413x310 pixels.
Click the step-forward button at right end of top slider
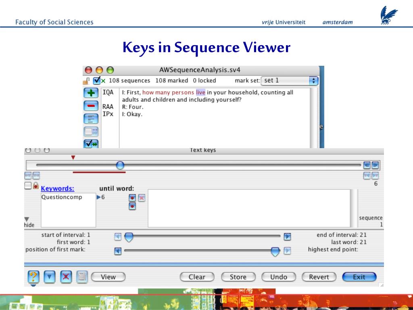tap(375, 165)
